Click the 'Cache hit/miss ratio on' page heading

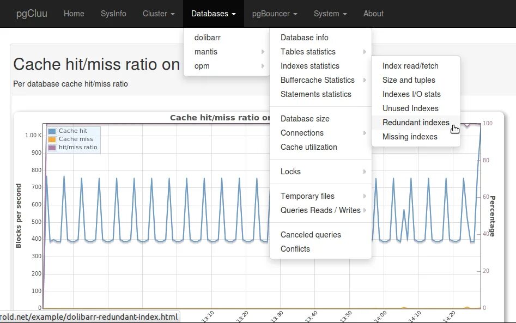point(96,64)
